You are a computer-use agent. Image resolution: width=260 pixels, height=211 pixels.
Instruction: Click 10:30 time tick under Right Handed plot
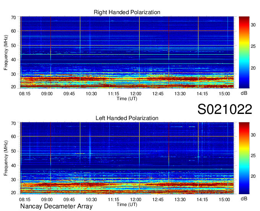point(91,94)
